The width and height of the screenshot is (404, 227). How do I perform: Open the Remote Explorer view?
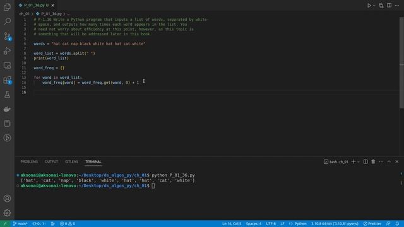[7, 66]
